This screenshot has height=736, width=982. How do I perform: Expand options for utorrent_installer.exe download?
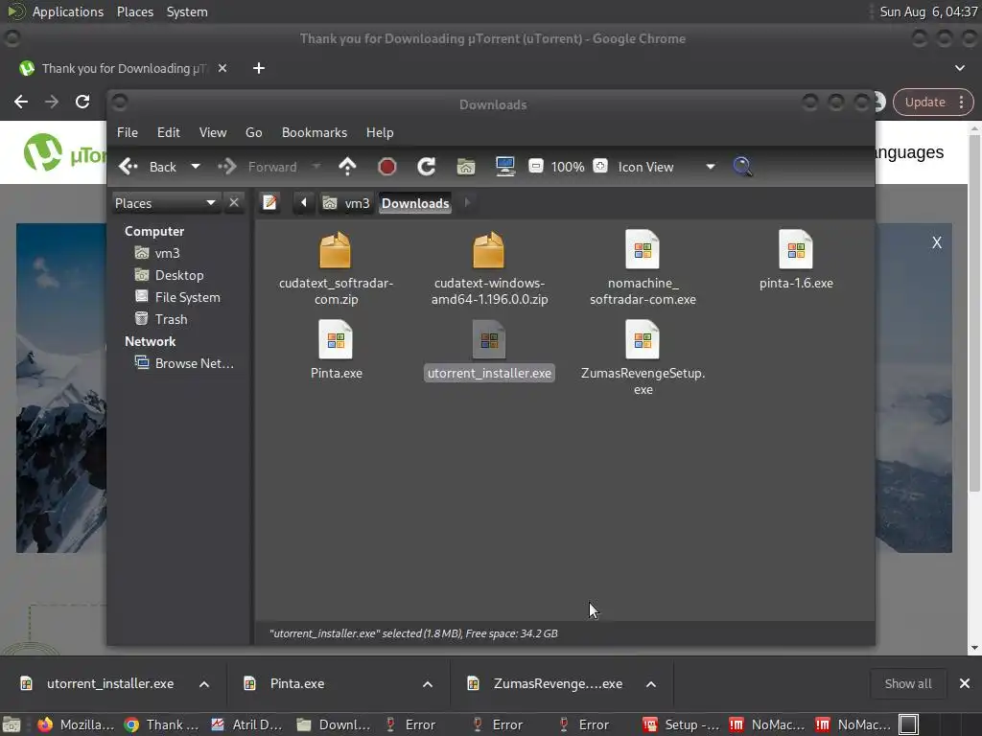(x=204, y=684)
